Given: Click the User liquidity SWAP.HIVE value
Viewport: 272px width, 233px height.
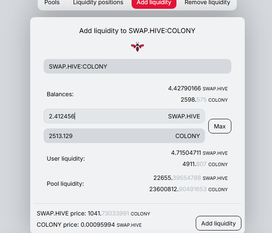Looking at the screenshot, I should click(x=199, y=153).
